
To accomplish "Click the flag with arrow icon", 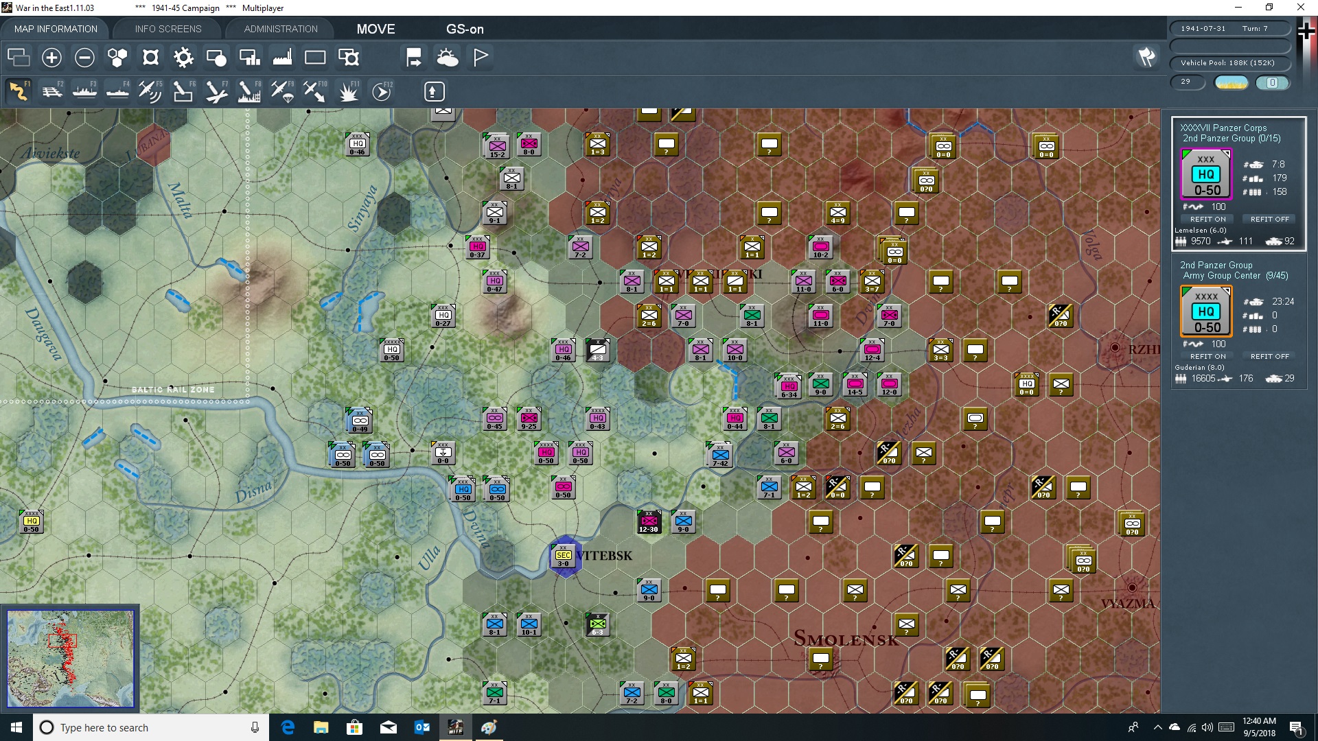I will tap(414, 57).
